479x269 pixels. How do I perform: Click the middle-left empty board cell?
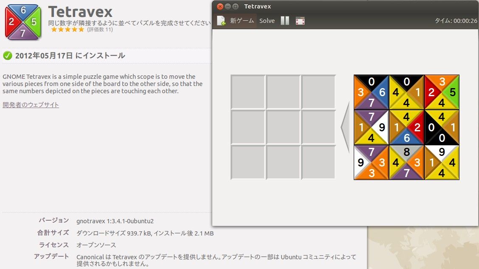tap(248, 127)
